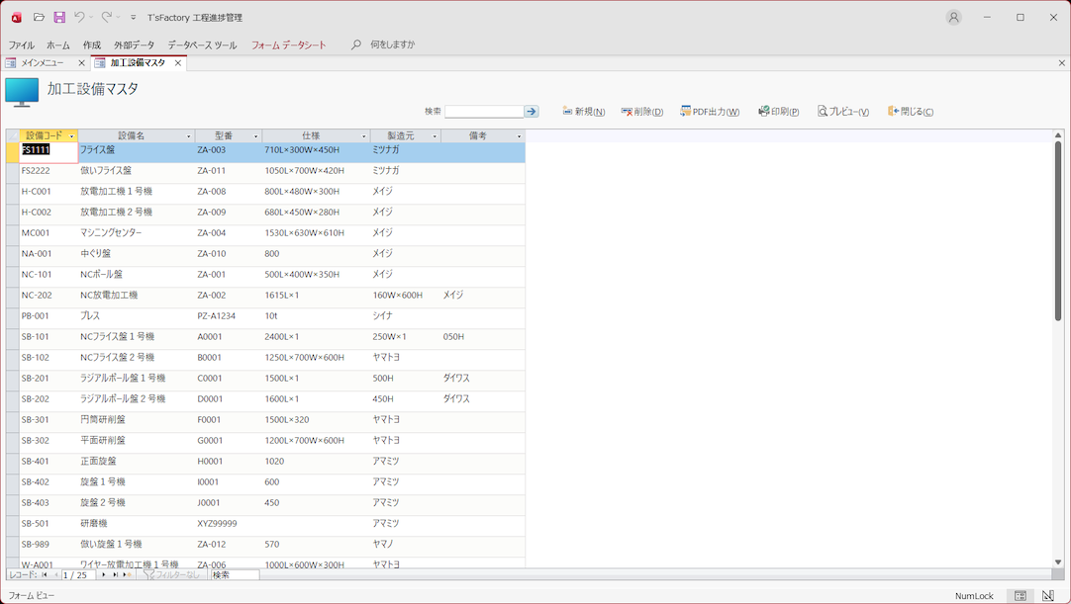Click the PDF出力(W) button

pos(710,112)
